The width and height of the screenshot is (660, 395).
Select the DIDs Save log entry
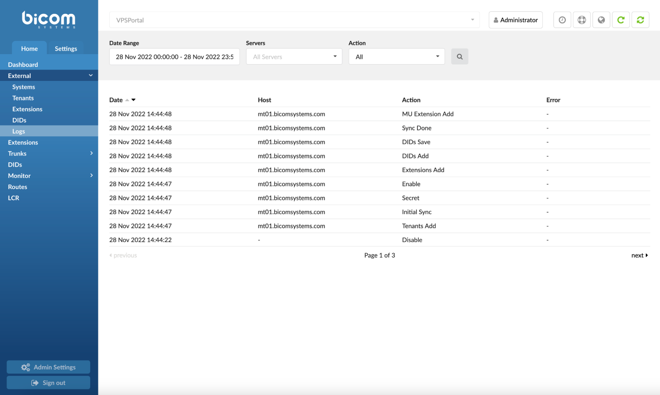pos(380,142)
